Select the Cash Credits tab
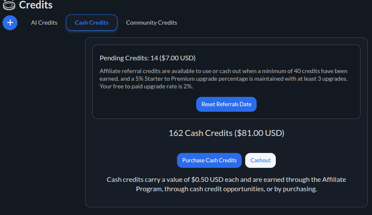Screen dimensions: 372x215 pyautogui.click(x=92, y=23)
